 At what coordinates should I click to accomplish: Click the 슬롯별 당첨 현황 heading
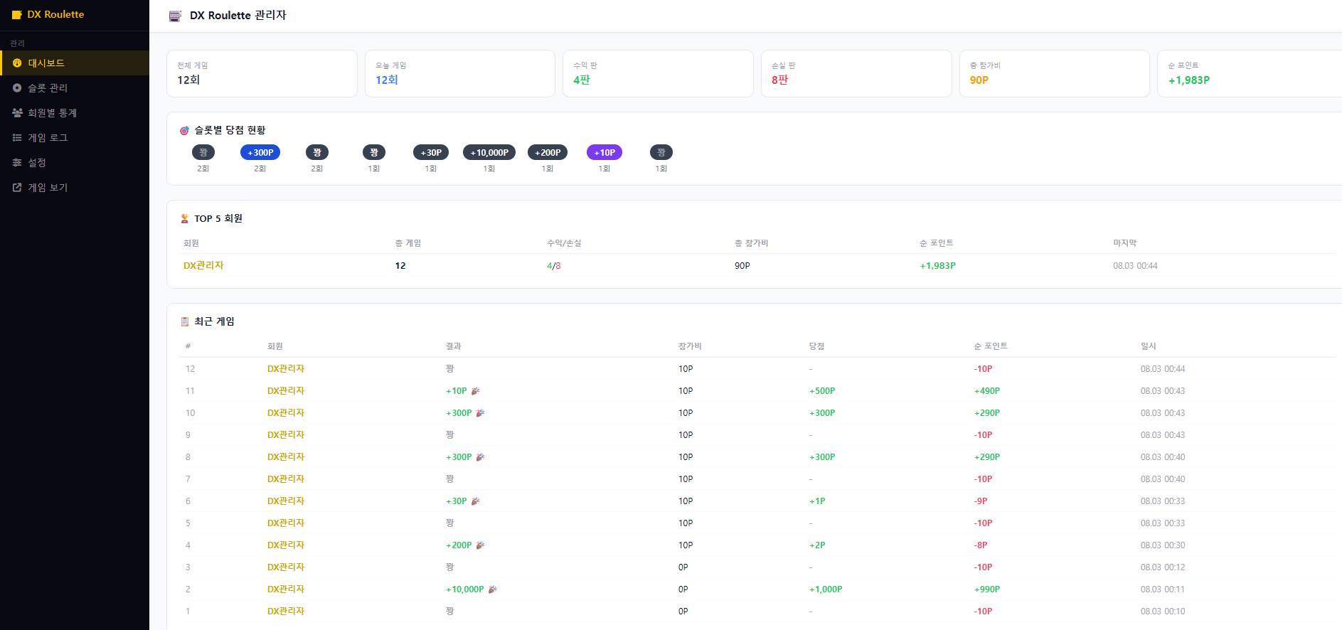[230, 131]
